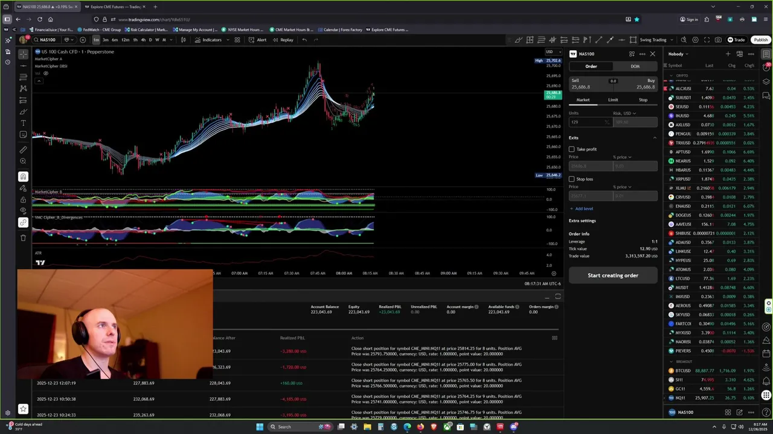Enable the Stop loss checkbox
Screen dimensions: 773x434
pyautogui.click(x=572, y=179)
